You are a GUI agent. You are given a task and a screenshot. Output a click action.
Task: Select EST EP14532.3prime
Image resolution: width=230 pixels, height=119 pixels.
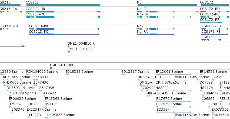201,74
